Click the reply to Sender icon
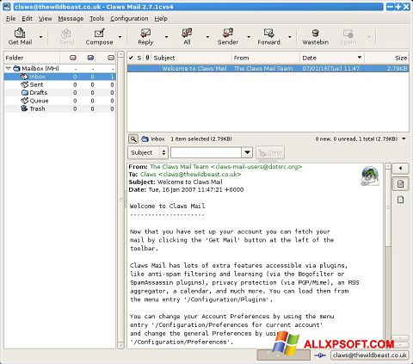Screen dimensions: 413x364 click(x=228, y=37)
